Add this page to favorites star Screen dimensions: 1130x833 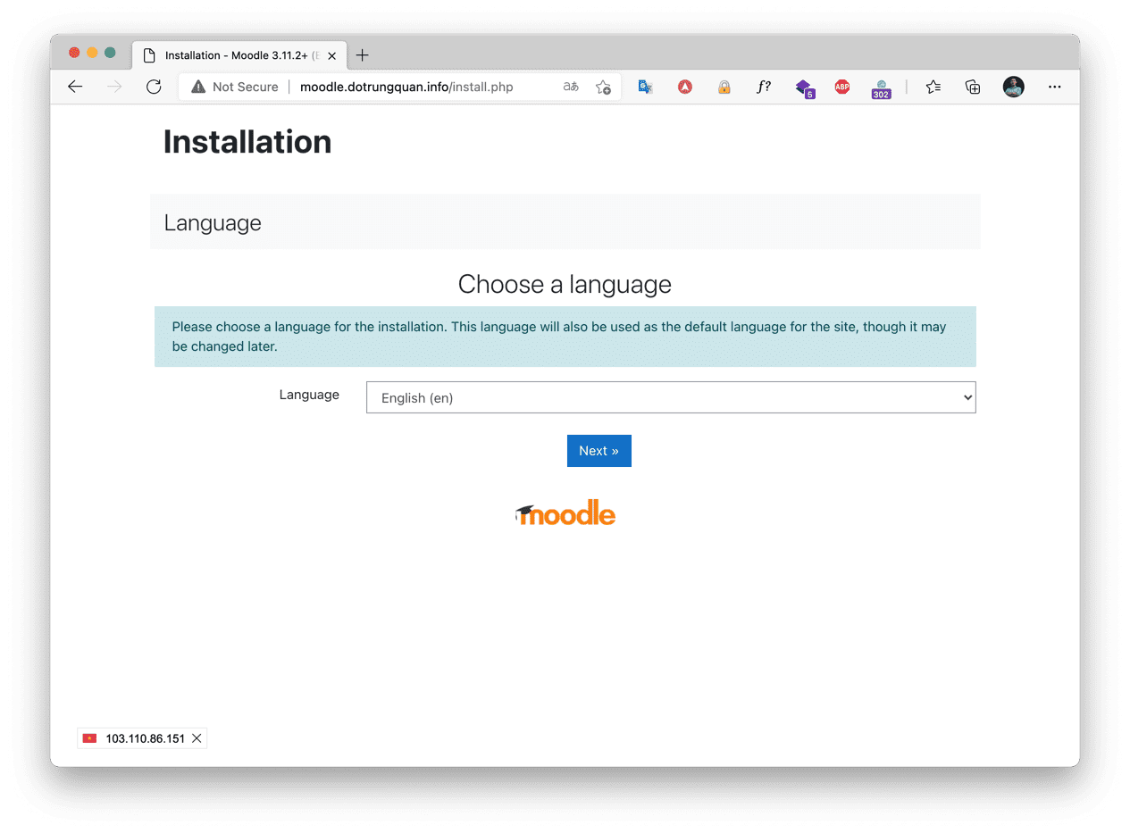coord(603,87)
